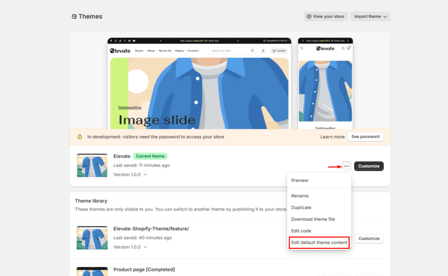Viewport: 448px width, 276px height.
Task: Click the 'Last saved: 11 minutes ago' text
Action: tap(141, 165)
